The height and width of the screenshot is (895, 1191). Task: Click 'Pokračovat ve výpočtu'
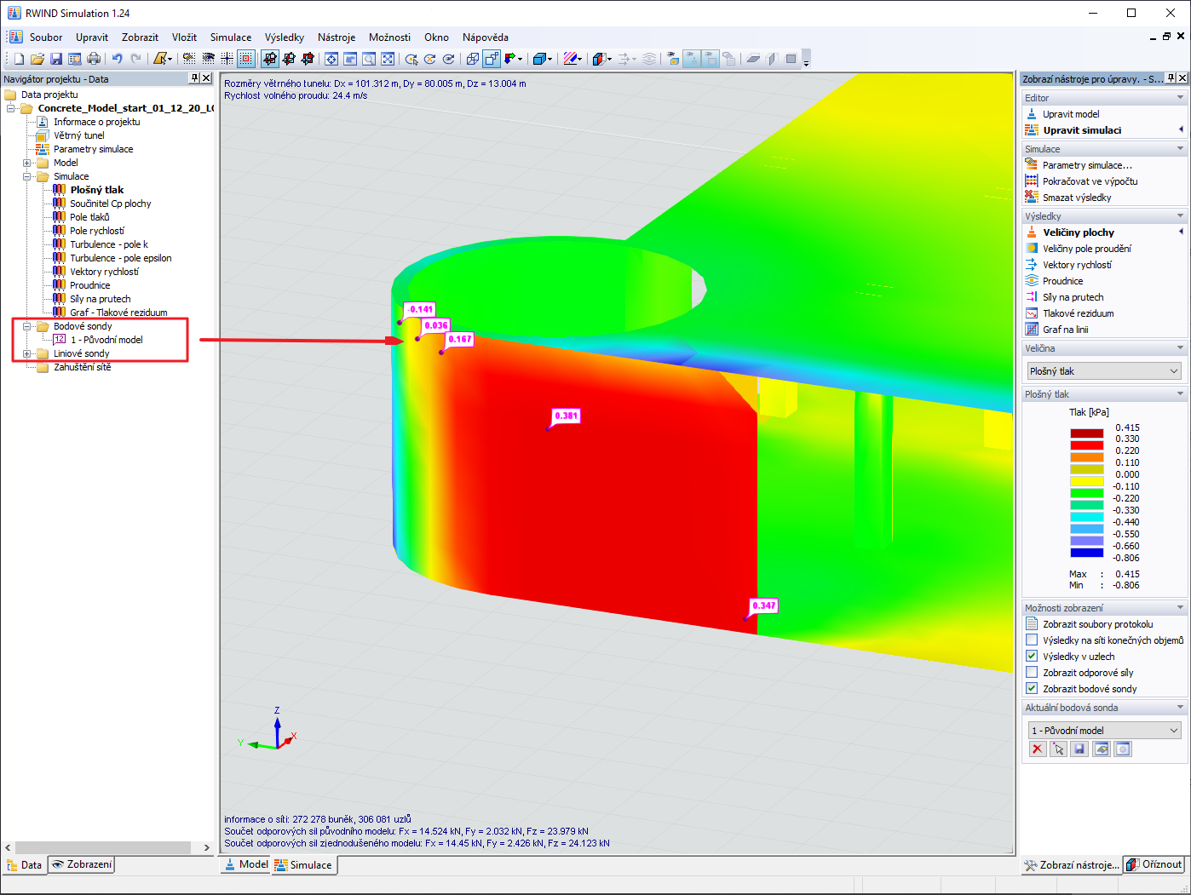(x=1090, y=181)
